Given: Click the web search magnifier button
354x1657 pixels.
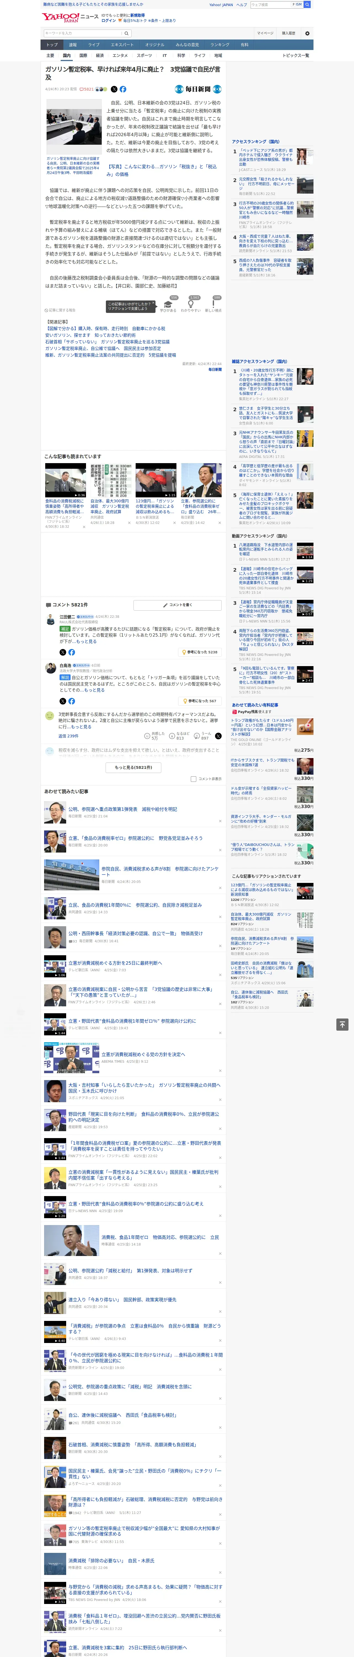Looking at the screenshot, I should 307,4.
